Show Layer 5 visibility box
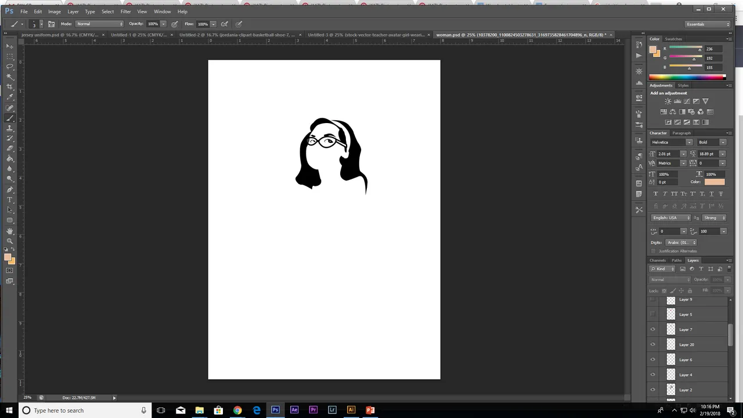The image size is (743, 418). tap(653, 314)
